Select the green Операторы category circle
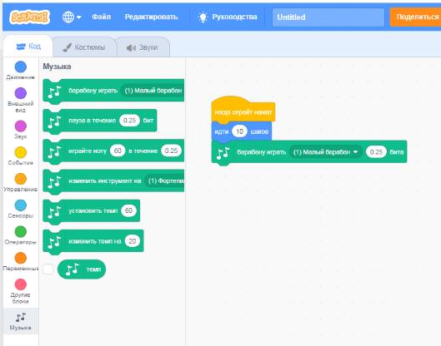 [21, 231]
